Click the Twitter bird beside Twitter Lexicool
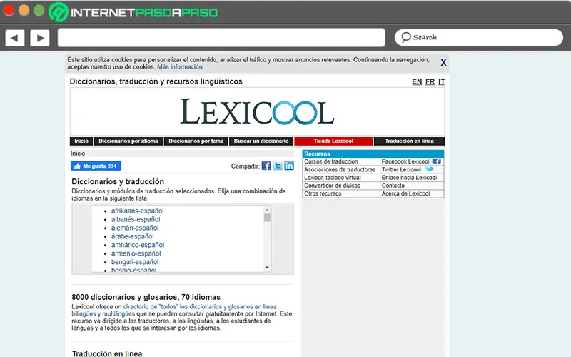Image resolution: width=571 pixels, height=357 pixels. click(430, 169)
